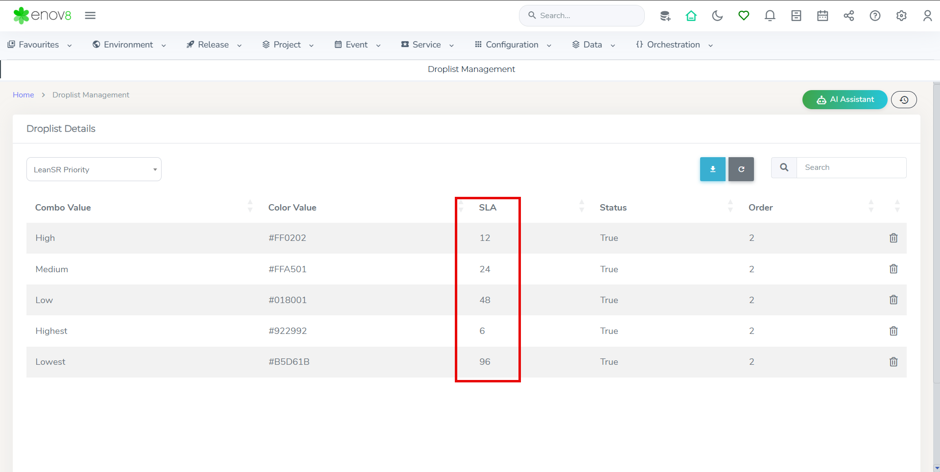Sort table by Status column
Image resolution: width=940 pixels, height=472 pixels.
[x=613, y=208]
